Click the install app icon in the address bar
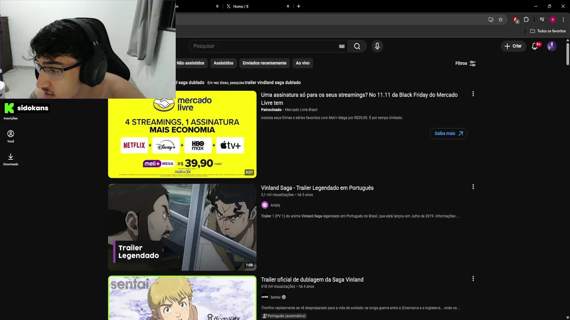 [x=491, y=20]
